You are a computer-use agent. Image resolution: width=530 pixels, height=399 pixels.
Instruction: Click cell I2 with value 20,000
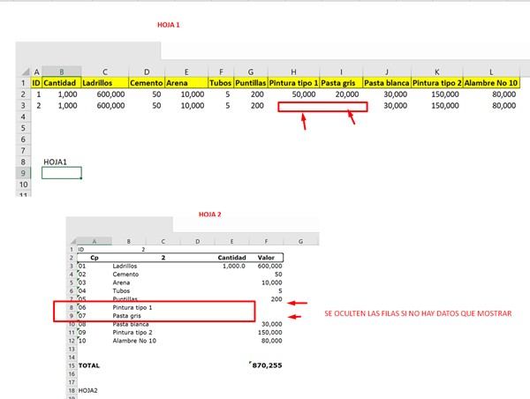[x=341, y=94]
